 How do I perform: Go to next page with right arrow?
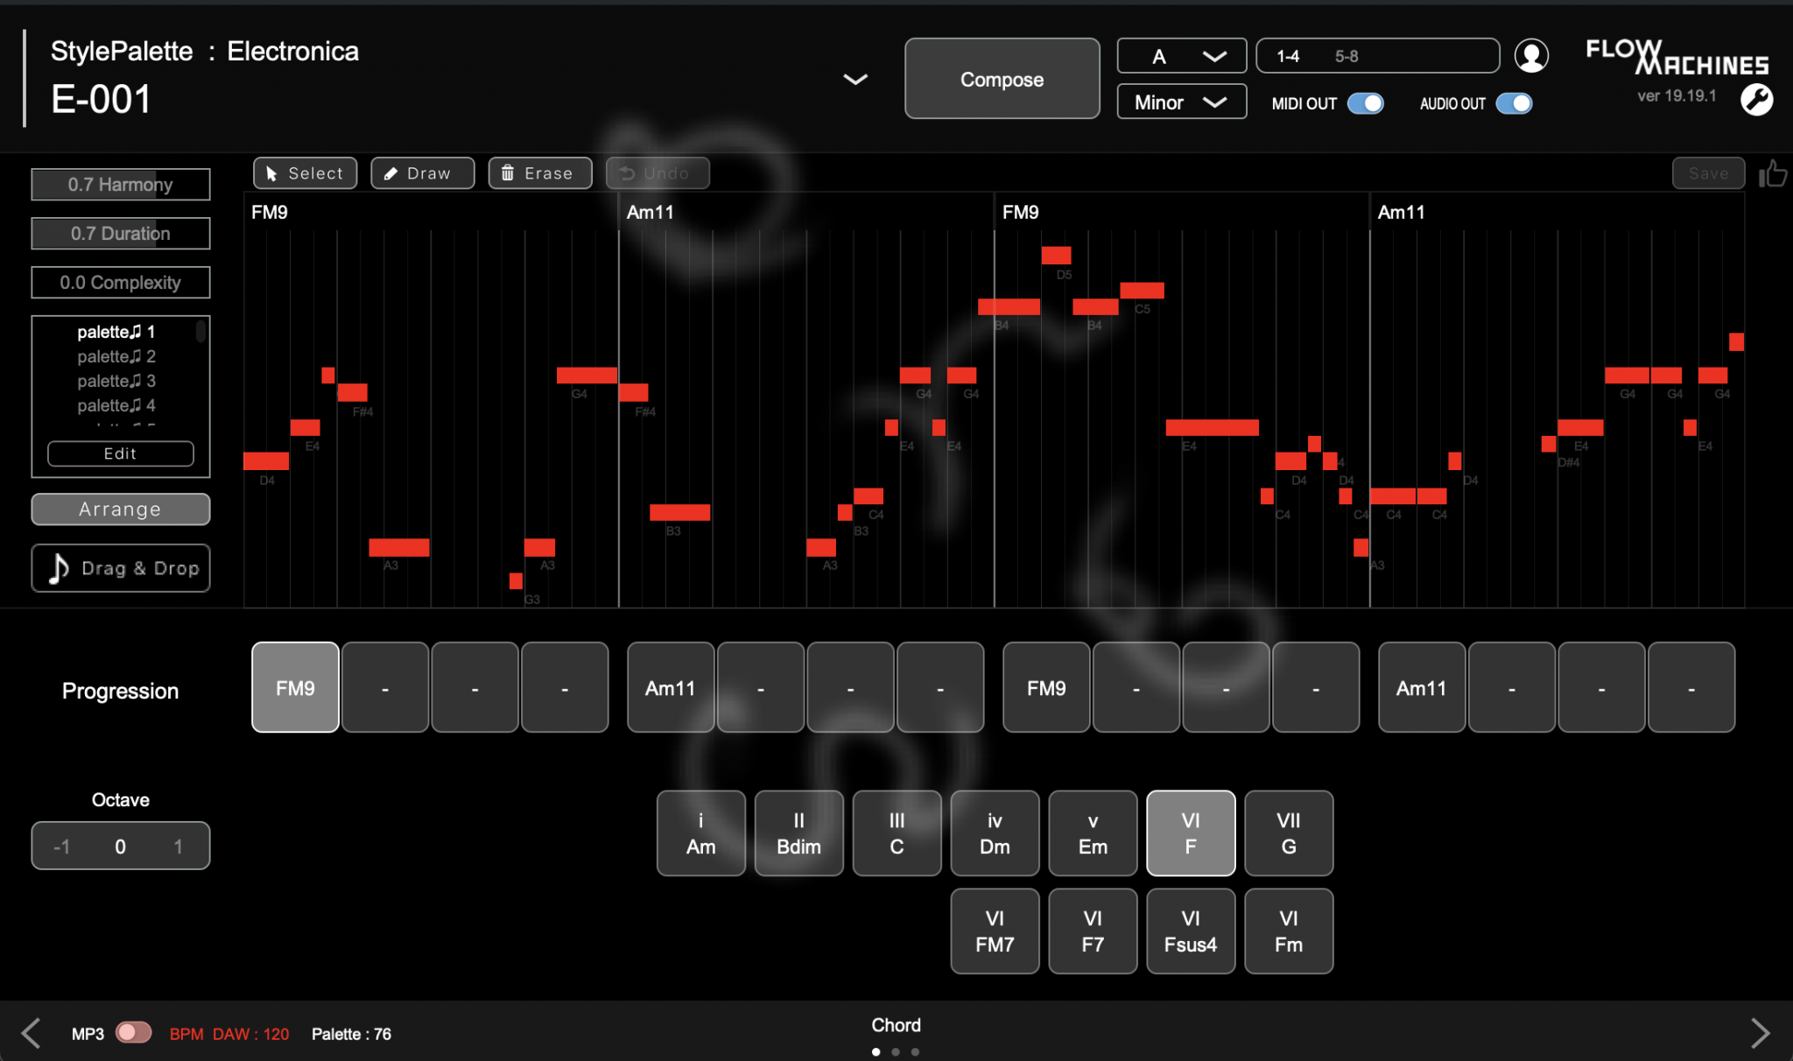point(1760,1033)
